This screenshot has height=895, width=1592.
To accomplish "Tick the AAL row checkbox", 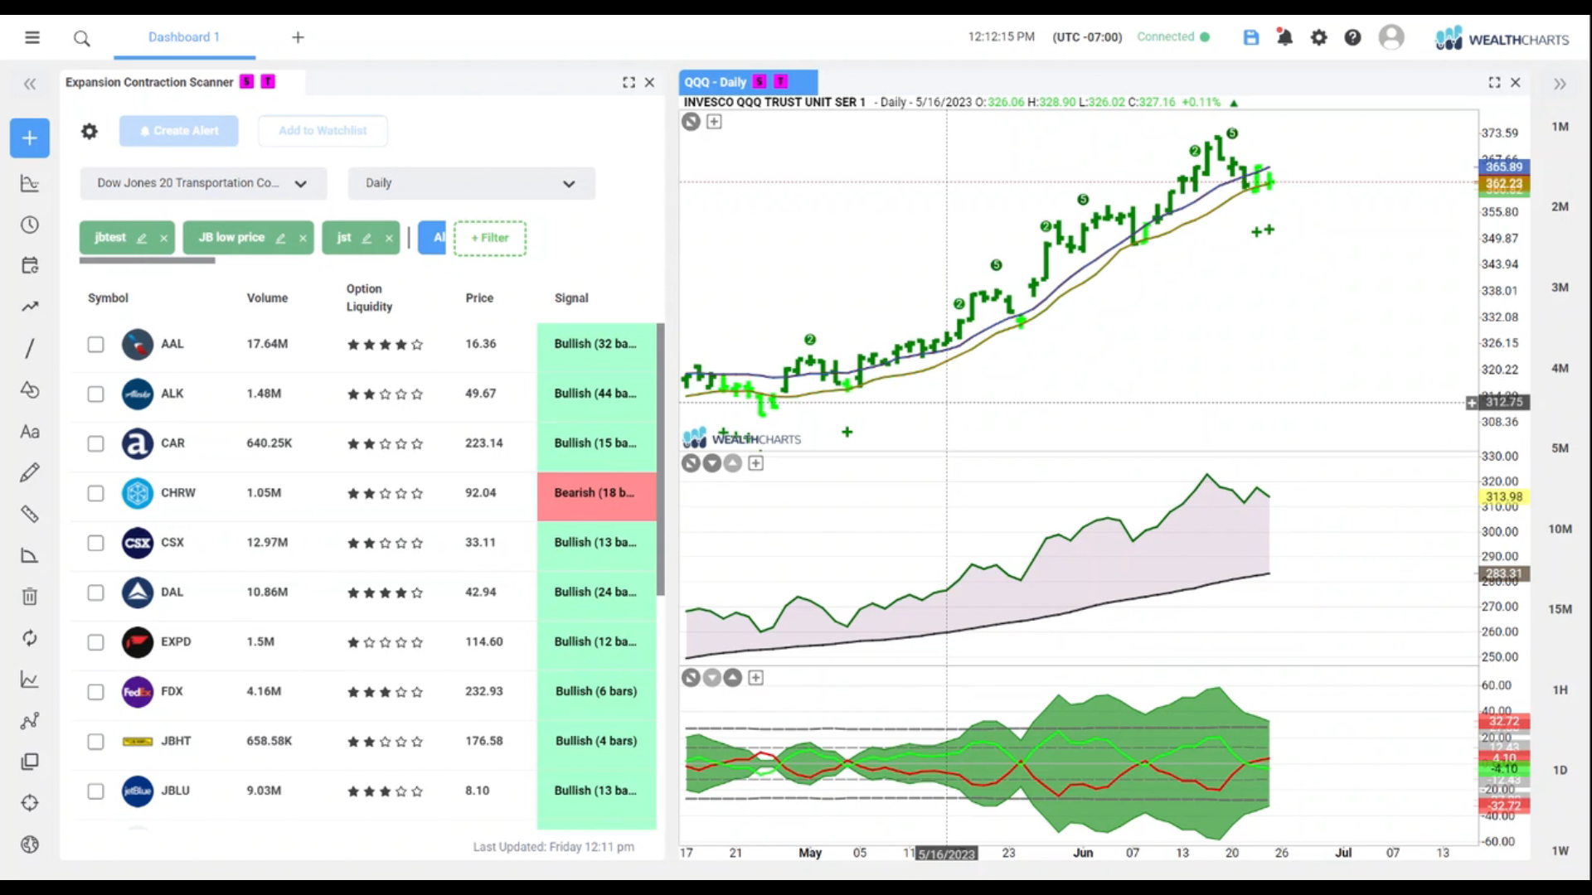I will point(96,344).
